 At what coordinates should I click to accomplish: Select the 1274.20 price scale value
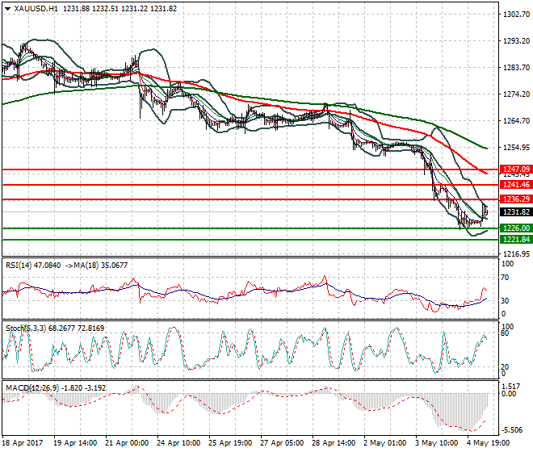pos(516,94)
